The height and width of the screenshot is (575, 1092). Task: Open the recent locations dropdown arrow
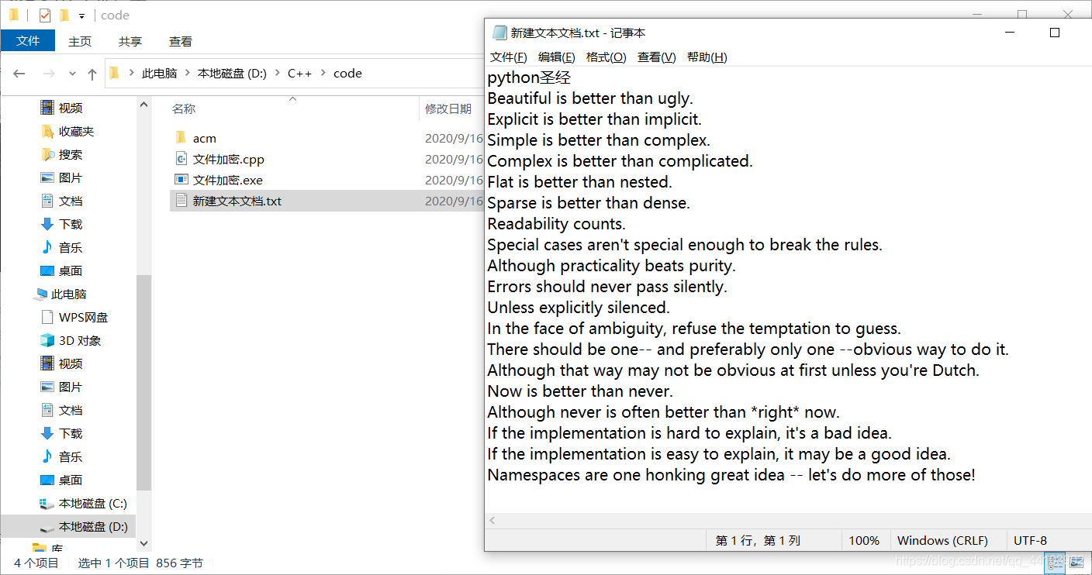(73, 74)
